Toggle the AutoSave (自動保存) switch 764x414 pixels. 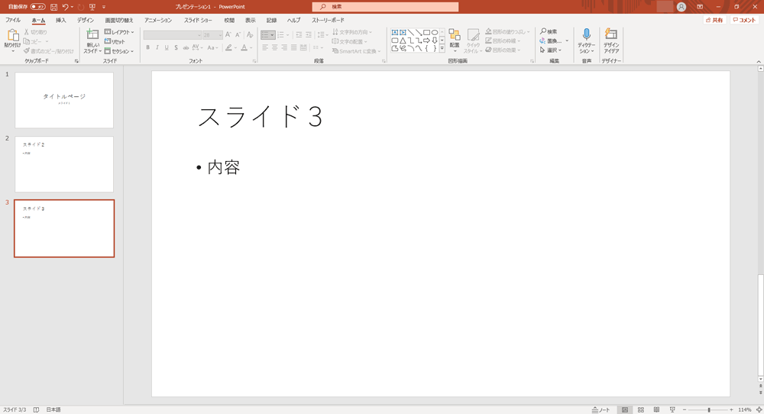coord(38,7)
